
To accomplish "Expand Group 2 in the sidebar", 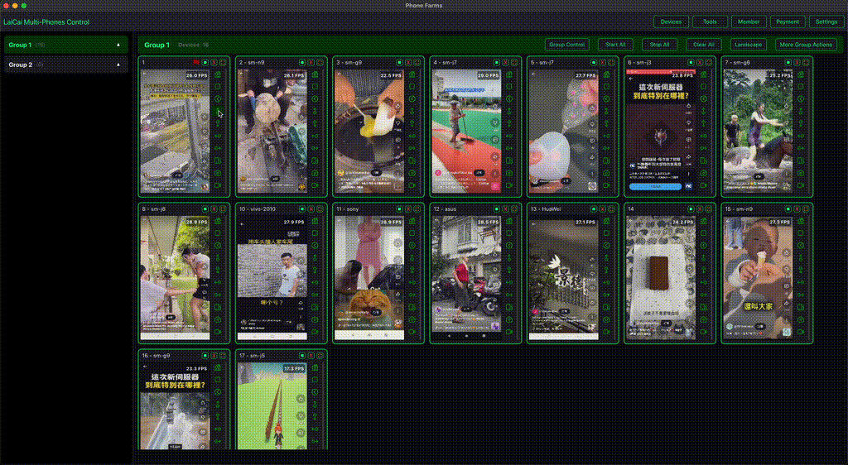I will coord(118,65).
